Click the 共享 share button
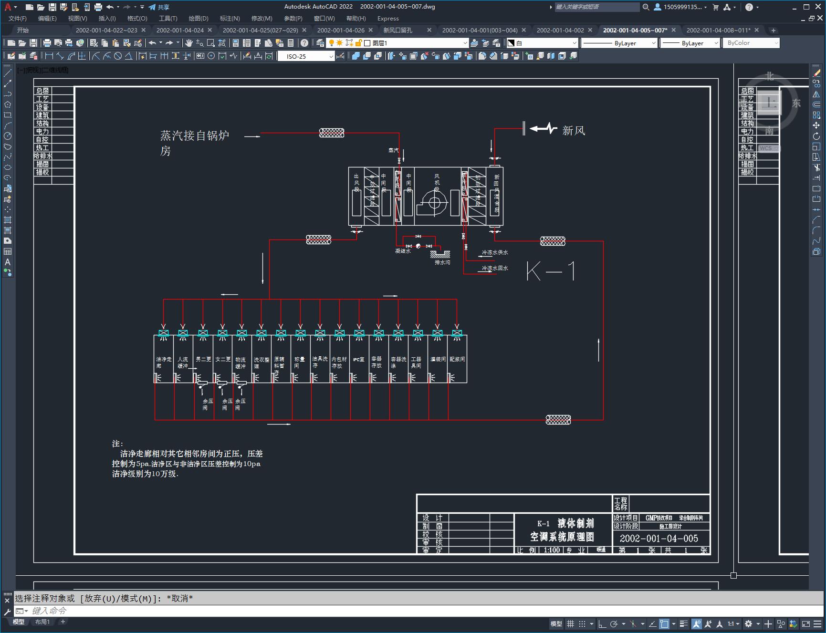The image size is (826, 633). tap(159, 7)
